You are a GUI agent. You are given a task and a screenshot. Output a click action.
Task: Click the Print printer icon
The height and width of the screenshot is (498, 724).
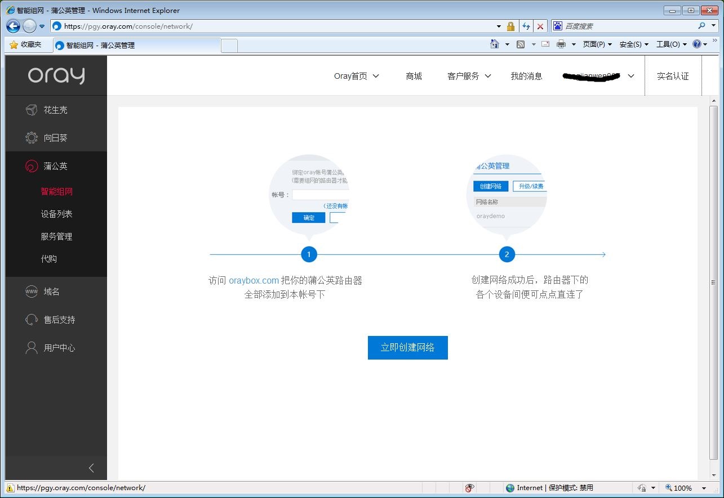561,44
